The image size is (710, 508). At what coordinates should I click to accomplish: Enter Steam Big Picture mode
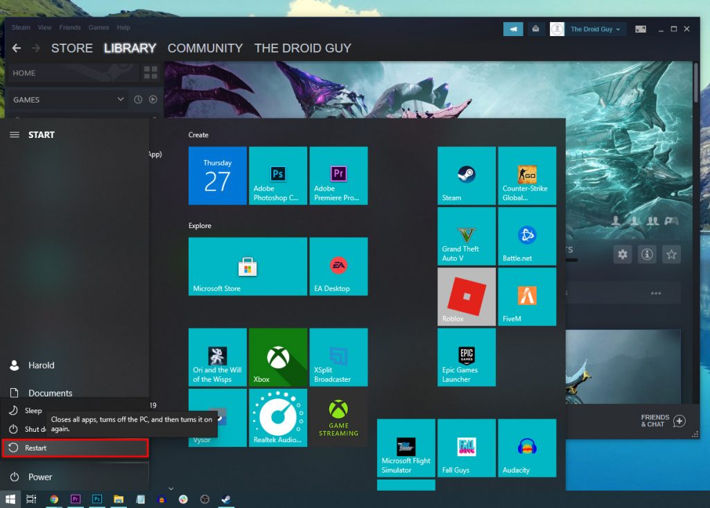point(640,29)
